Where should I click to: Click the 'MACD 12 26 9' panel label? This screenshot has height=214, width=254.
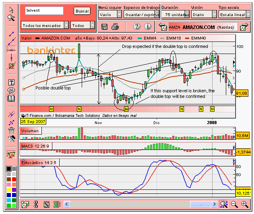(36, 146)
